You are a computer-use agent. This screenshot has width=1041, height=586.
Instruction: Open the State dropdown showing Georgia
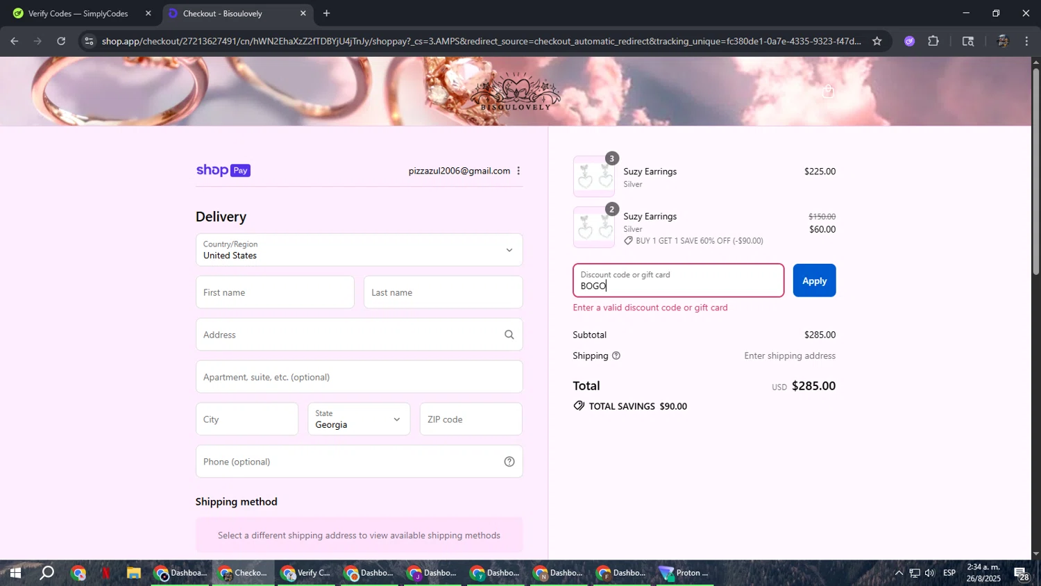point(359,419)
